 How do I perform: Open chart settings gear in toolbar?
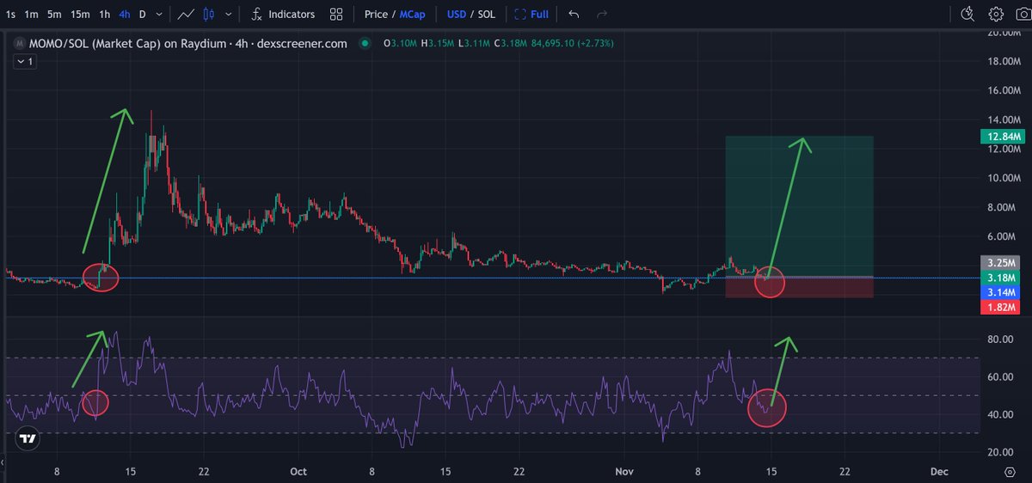[x=996, y=14]
